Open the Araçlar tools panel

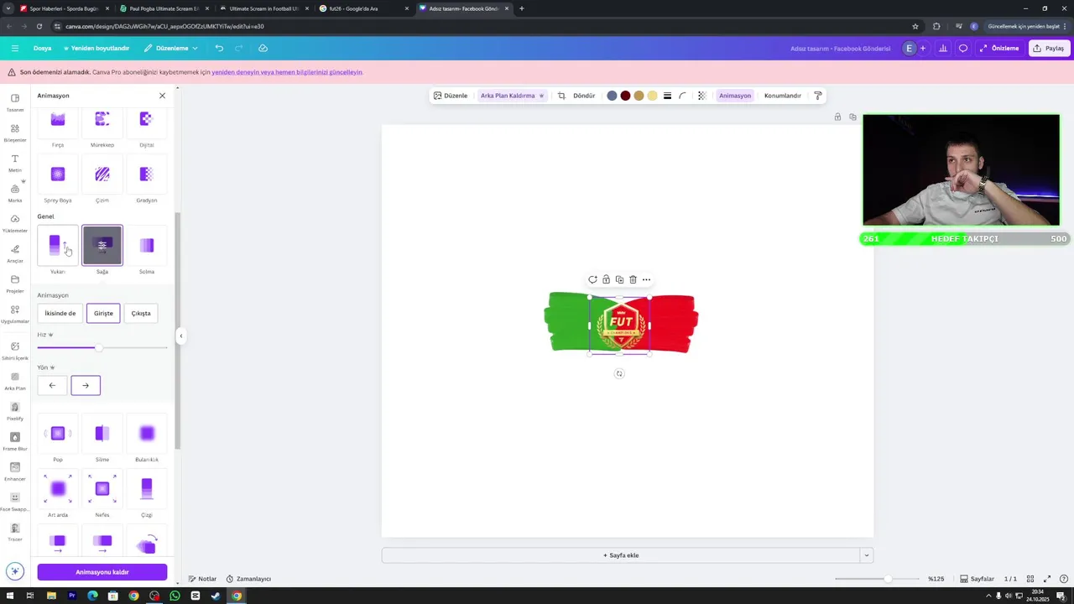pyautogui.click(x=15, y=253)
